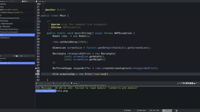Maximize the Package Explorer panel
The image size is (200, 112).
point(33,1)
